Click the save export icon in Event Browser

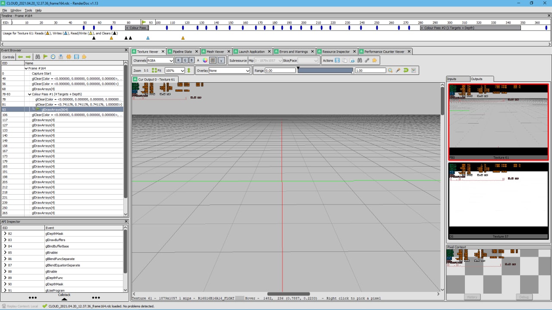[76, 57]
